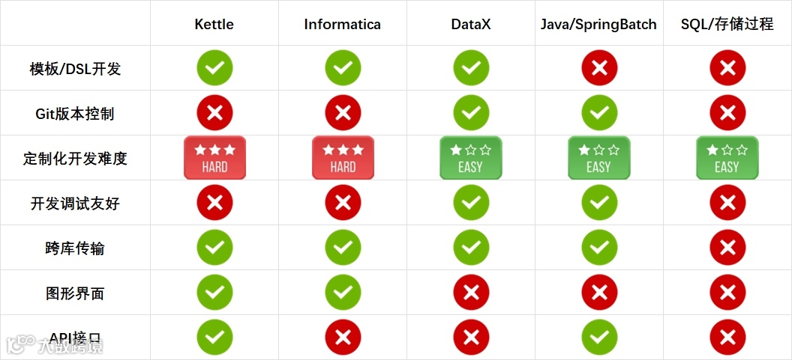Screen dimensions: 792x360
Task: Click the red cross for Informatica Git版本控制
Action: [343, 113]
